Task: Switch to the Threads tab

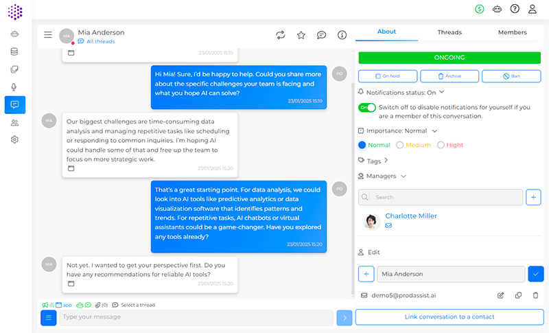Action: click(449, 32)
